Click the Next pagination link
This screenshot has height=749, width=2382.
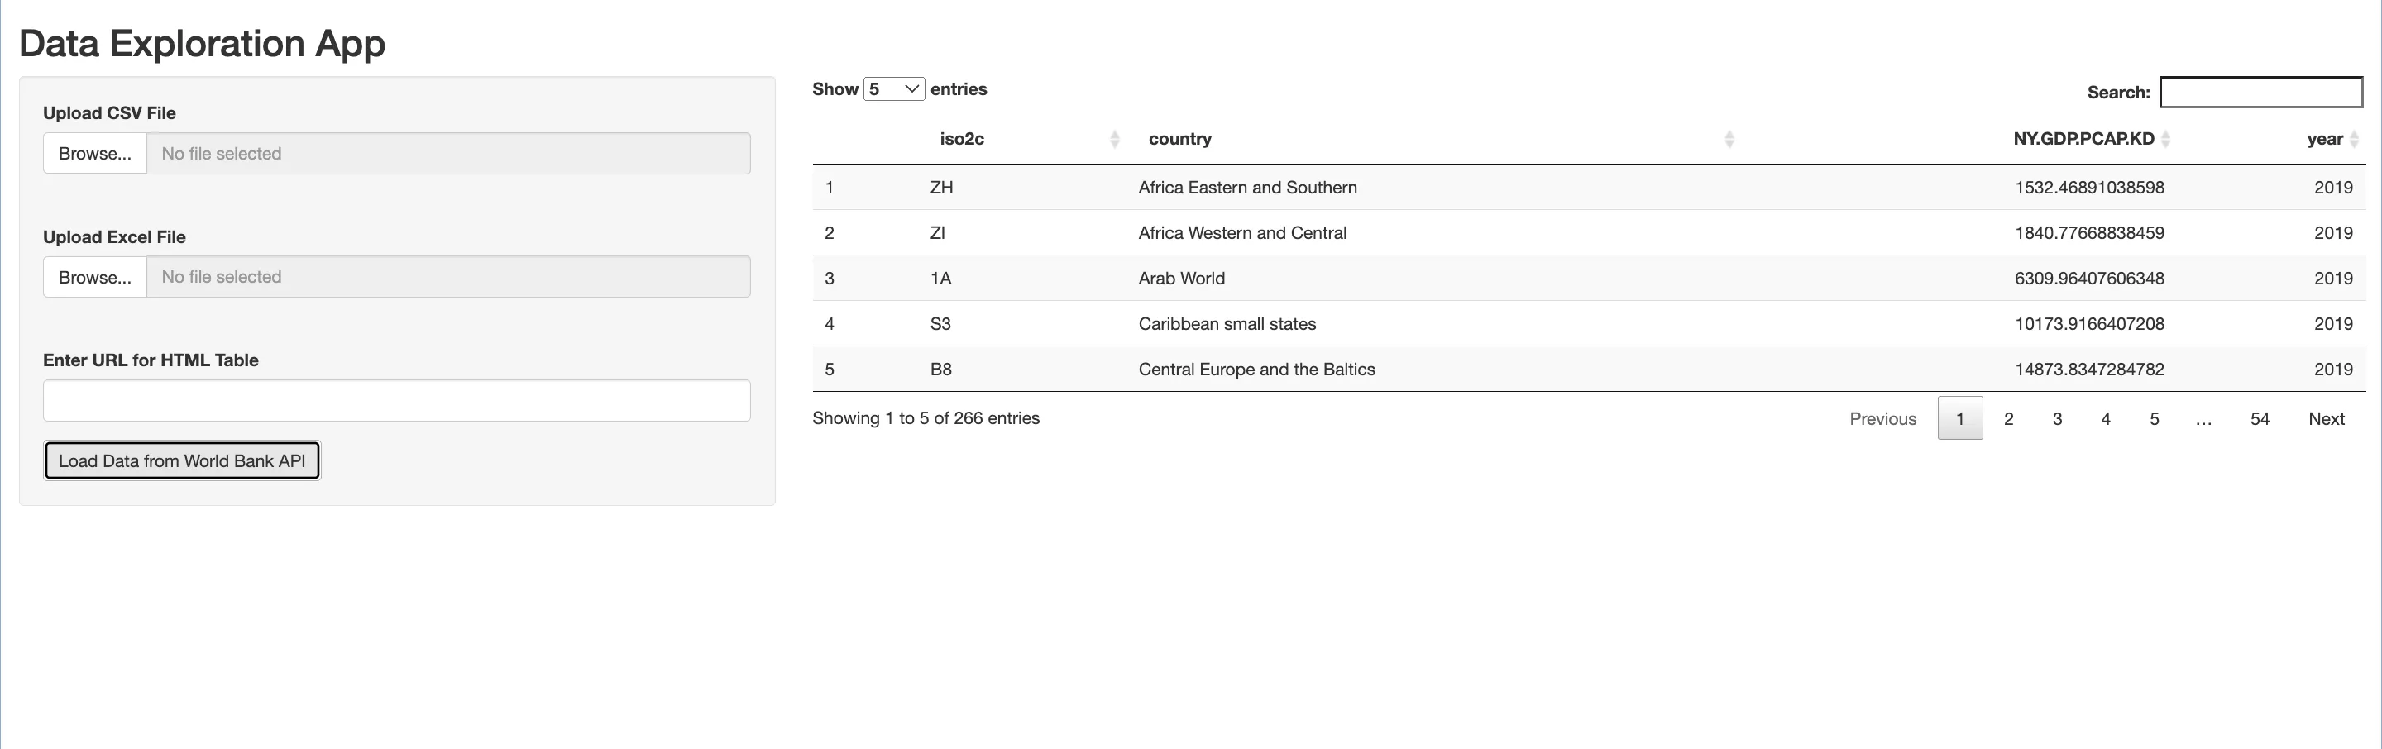[2327, 419]
